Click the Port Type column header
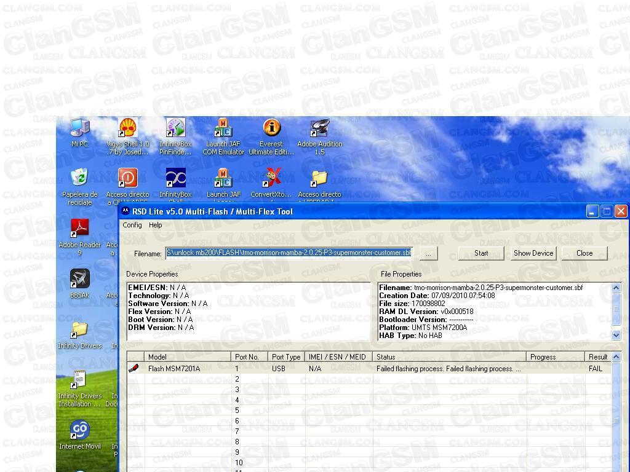 [287, 357]
